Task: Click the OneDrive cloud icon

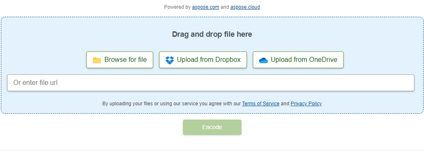Action: (263, 60)
